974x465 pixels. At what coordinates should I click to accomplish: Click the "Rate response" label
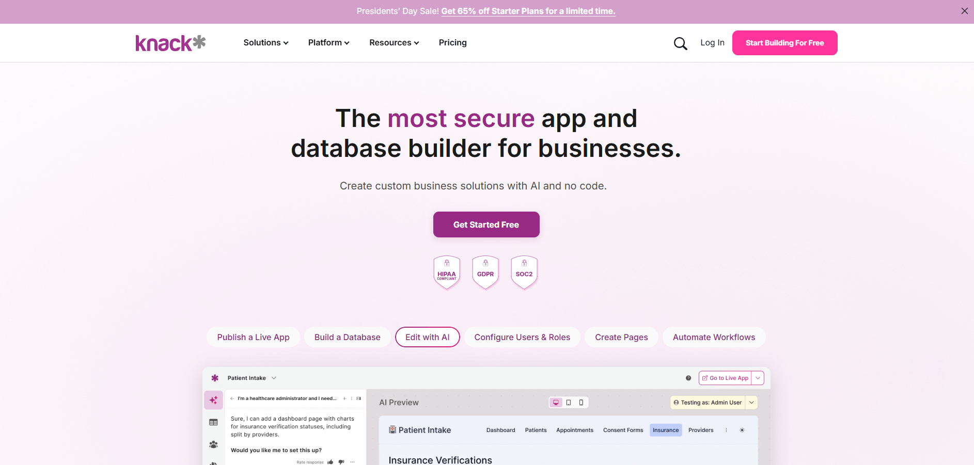[310, 462]
